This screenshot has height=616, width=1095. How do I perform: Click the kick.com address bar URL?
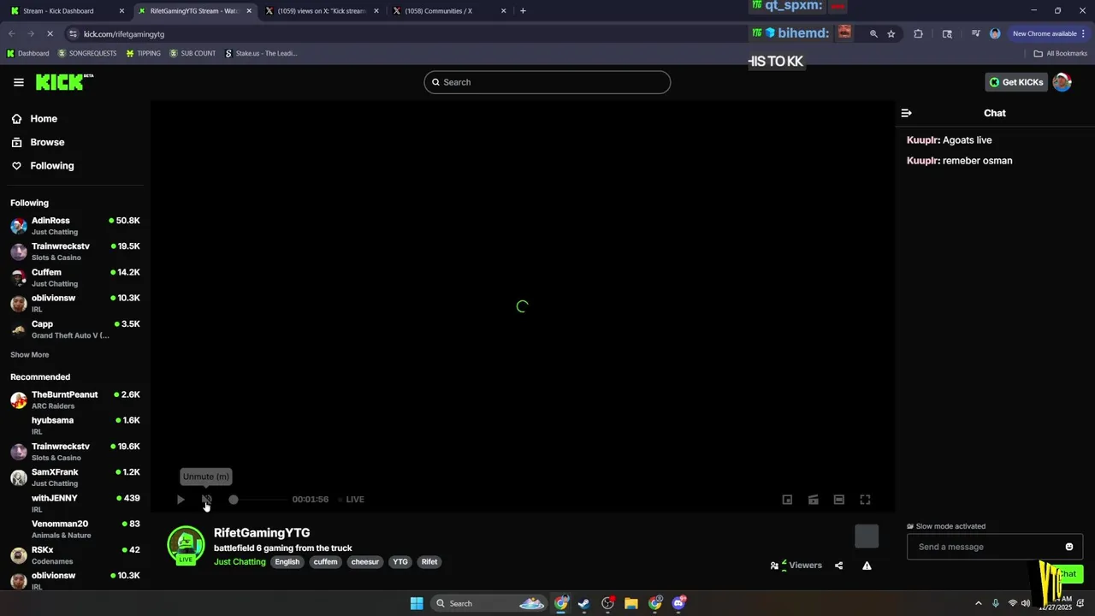click(124, 34)
